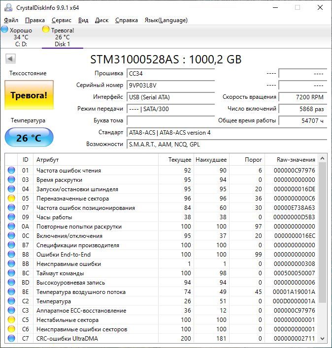Open the Правка menu
Viewport: 332px width, 348px height.
click(x=34, y=20)
